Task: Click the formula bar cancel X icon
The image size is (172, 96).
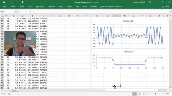Action: 21,11
